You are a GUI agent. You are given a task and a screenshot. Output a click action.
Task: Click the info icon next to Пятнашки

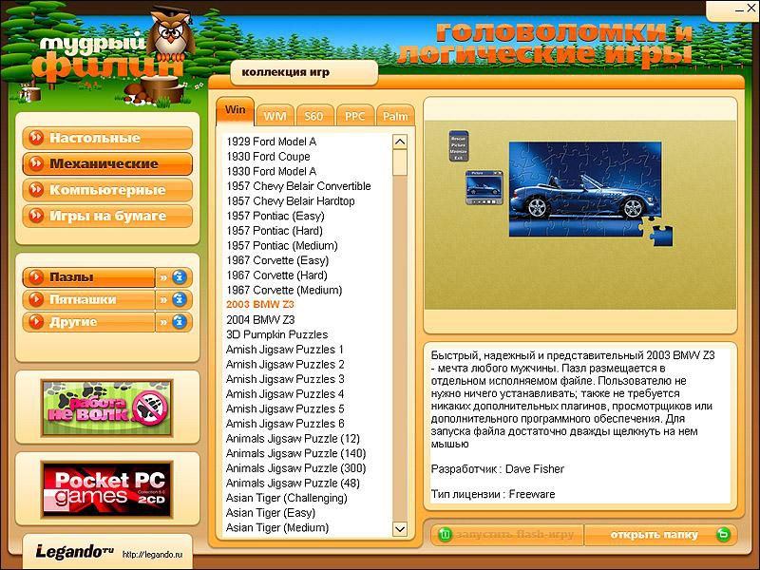[x=180, y=300]
